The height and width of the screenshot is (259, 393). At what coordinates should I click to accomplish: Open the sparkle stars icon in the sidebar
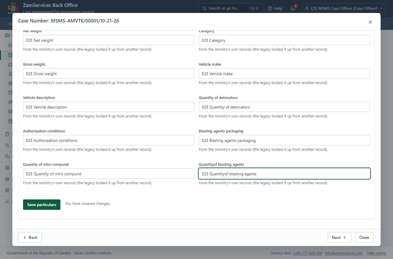click(x=10, y=102)
